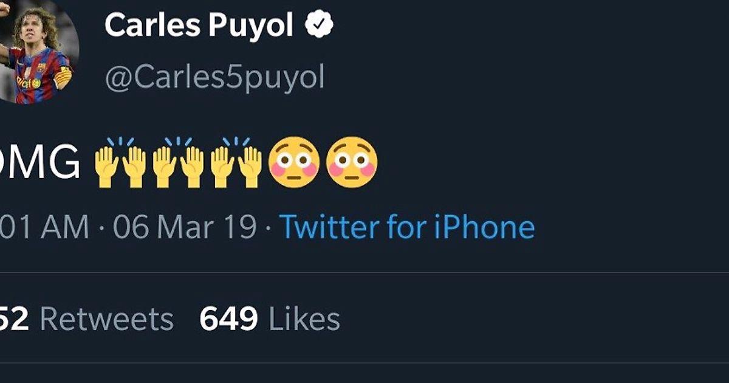Click the 649 likes number
729x383 pixels.
[x=228, y=319]
